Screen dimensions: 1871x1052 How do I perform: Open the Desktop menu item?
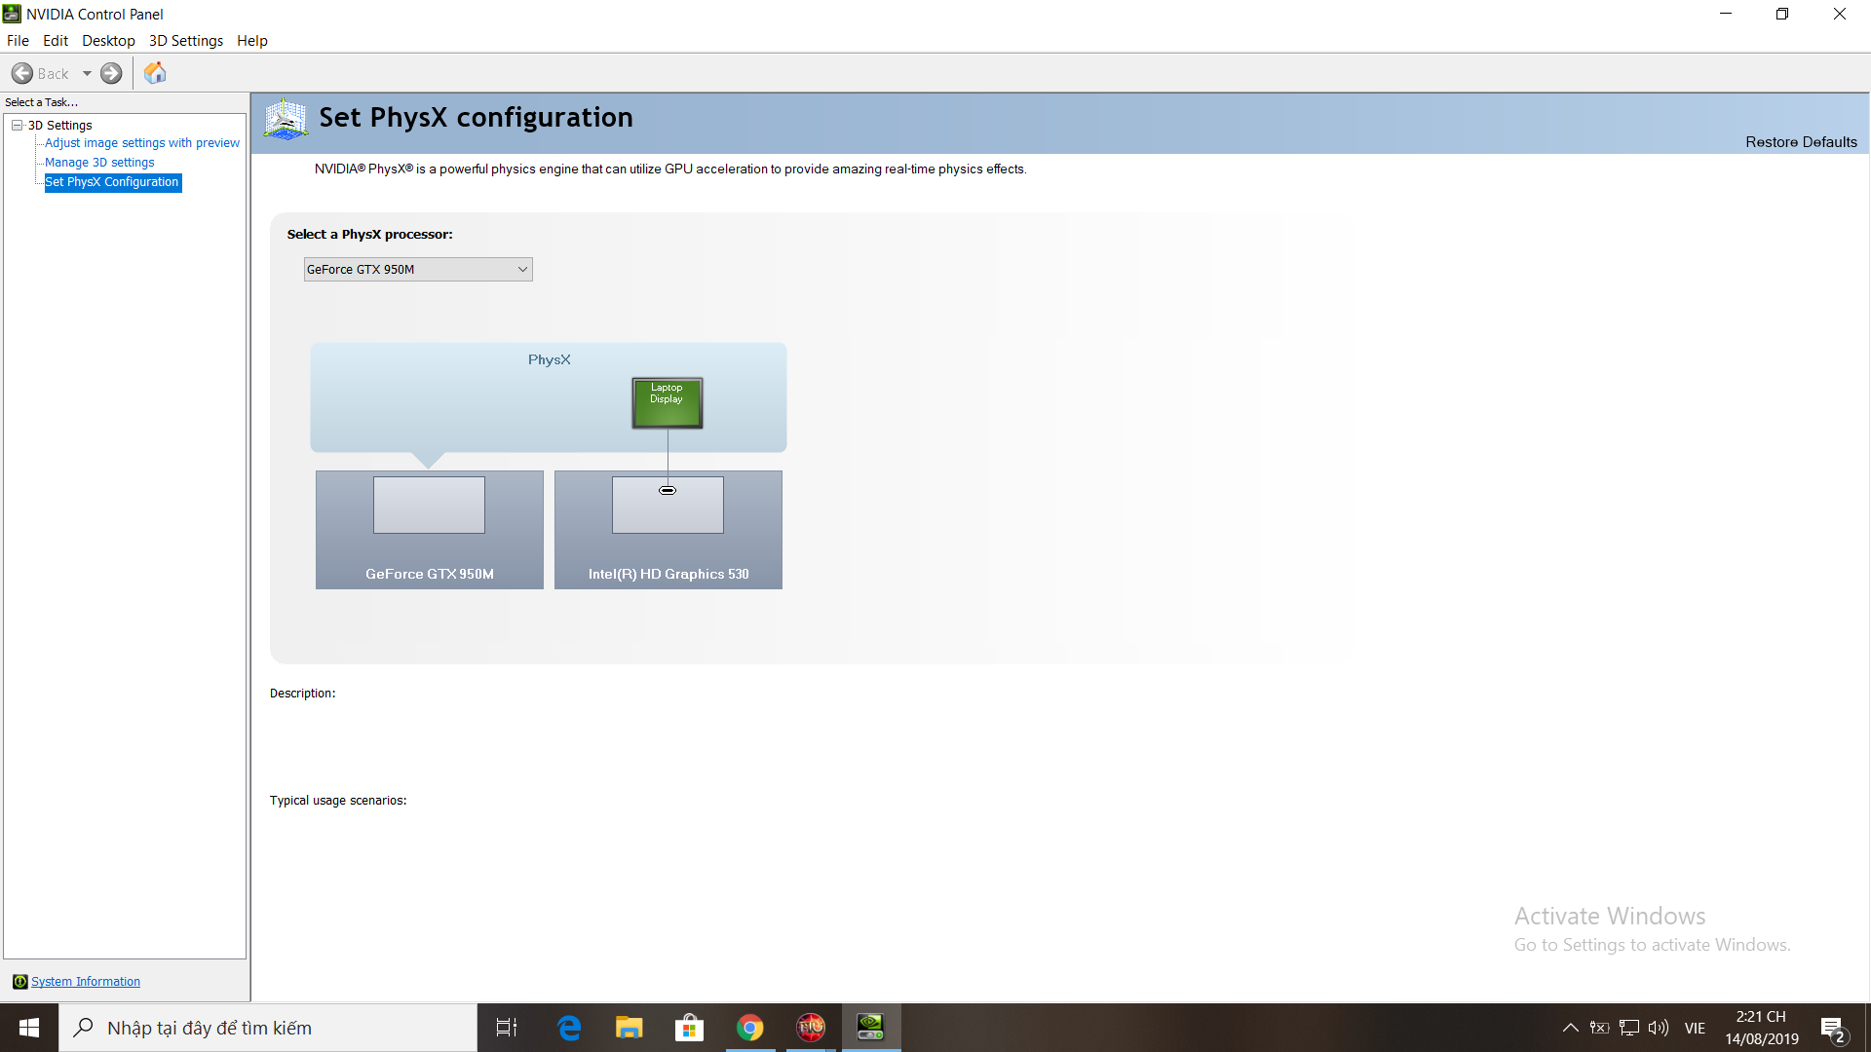pos(106,40)
